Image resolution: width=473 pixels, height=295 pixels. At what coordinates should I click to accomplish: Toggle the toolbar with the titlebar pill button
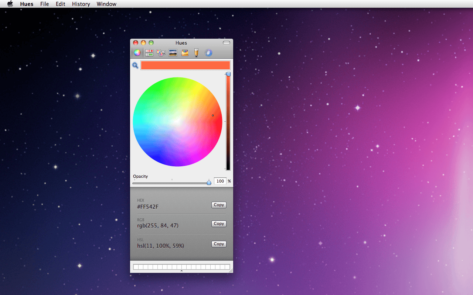pos(226,42)
